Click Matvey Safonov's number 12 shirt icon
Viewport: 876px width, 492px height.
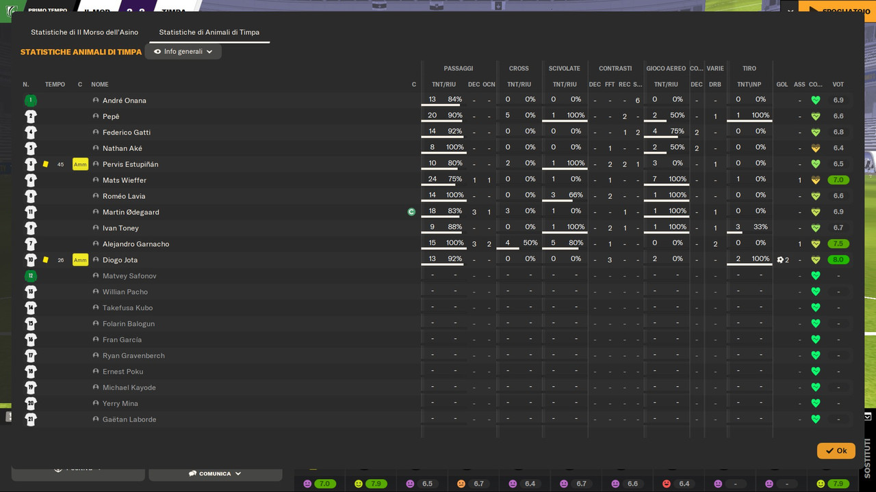[x=31, y=276]
